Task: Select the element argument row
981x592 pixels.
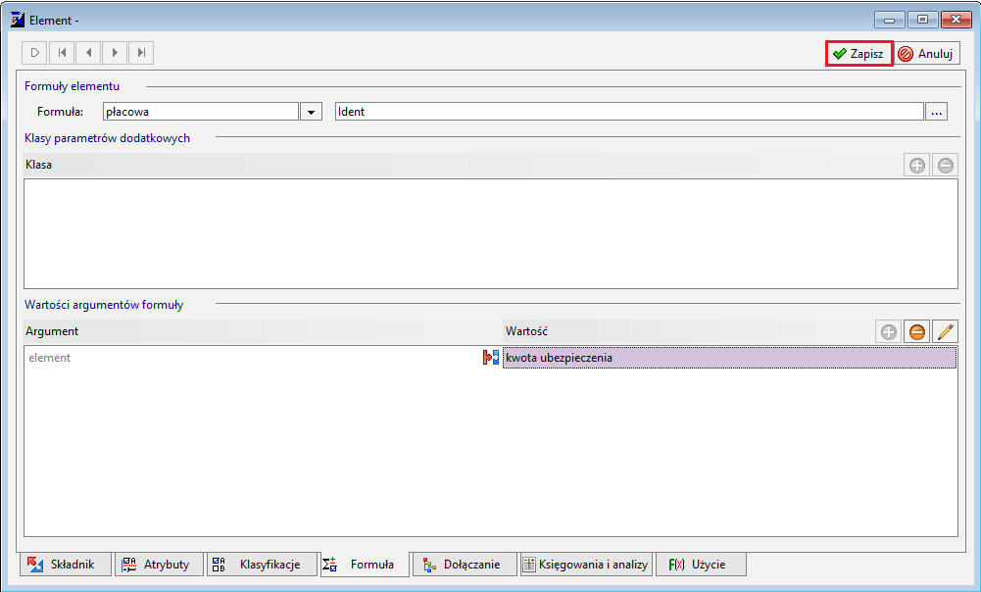Action: click(490, 358)
